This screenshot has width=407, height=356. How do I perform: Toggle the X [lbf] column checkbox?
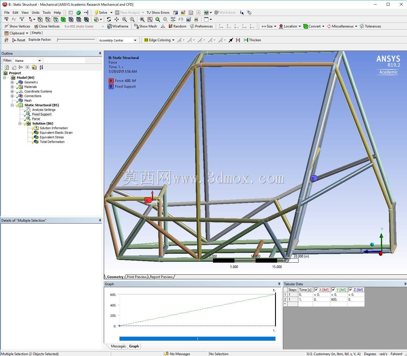(x=316, y=290)
